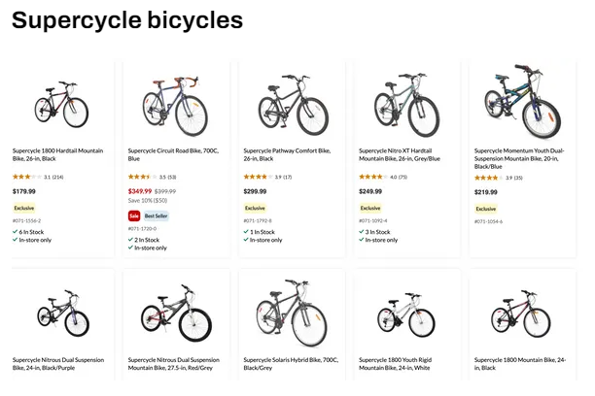Click the Supercycle 1800 Hardtail Mountain Bike title
This screenshot has width=595, height=396.
[57, 154]
